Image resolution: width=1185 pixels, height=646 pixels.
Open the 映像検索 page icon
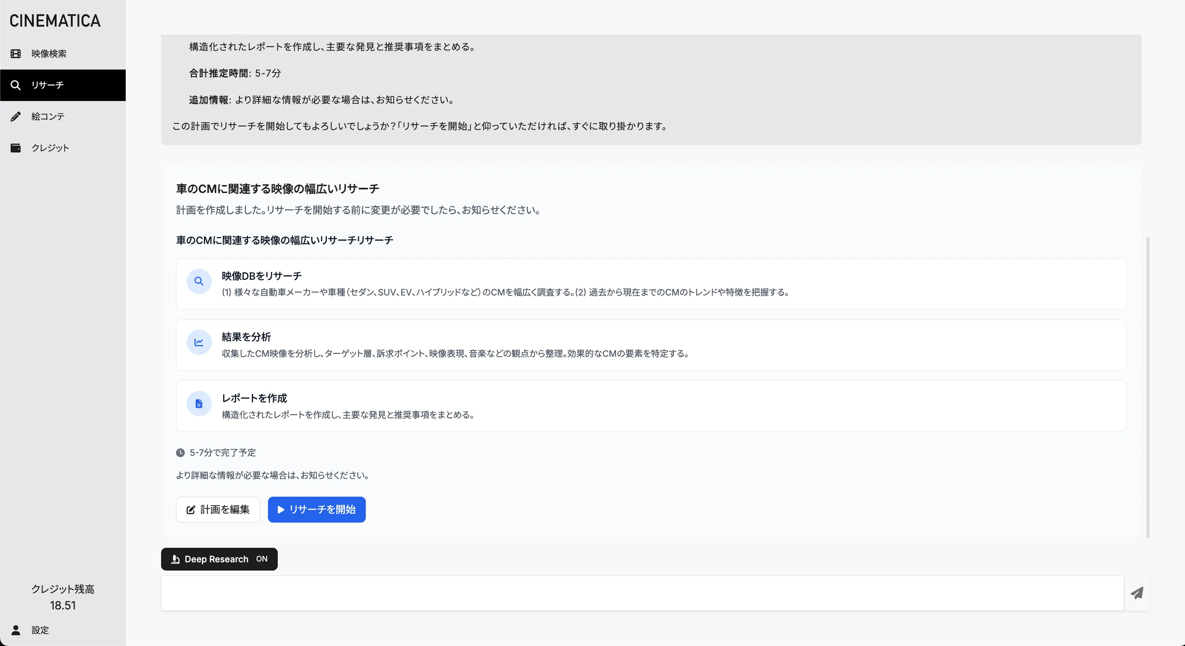point(16,54)
